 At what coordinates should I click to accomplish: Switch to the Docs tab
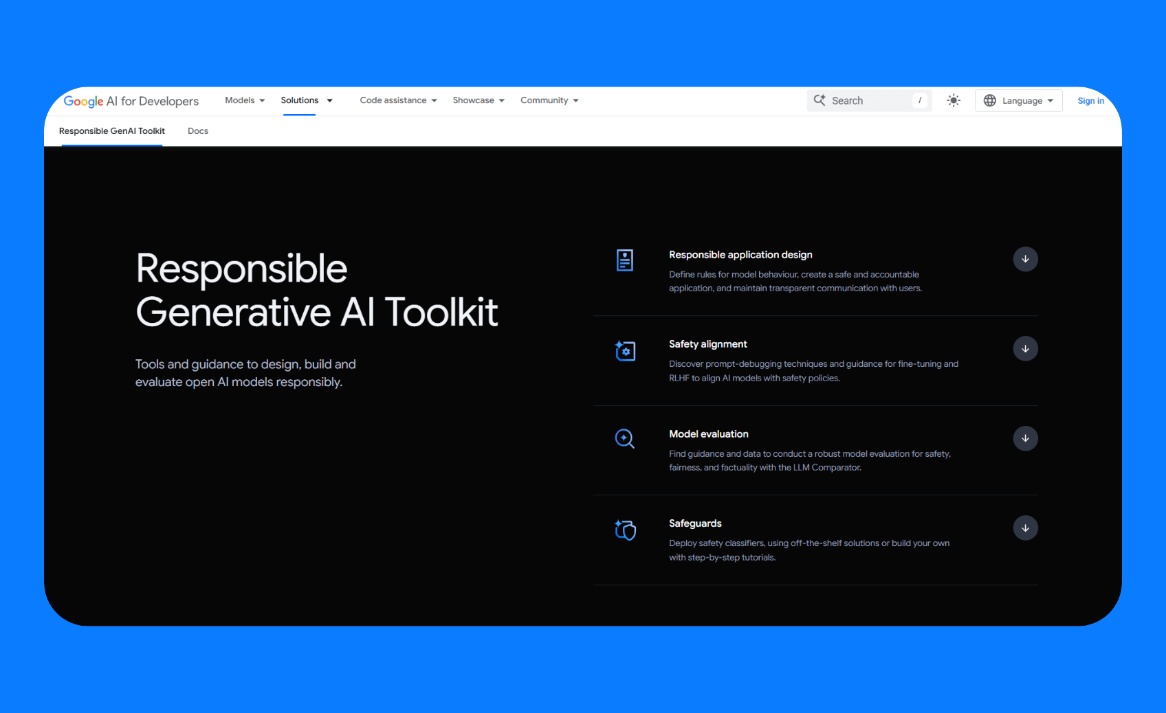click(x=198, y=131)
